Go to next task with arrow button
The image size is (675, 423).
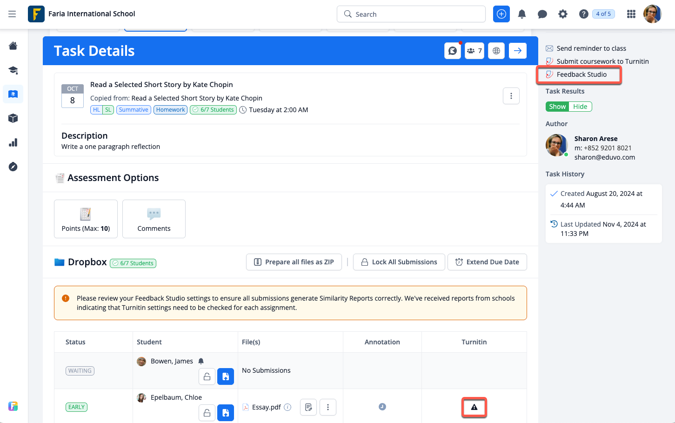tap(518, 51)
